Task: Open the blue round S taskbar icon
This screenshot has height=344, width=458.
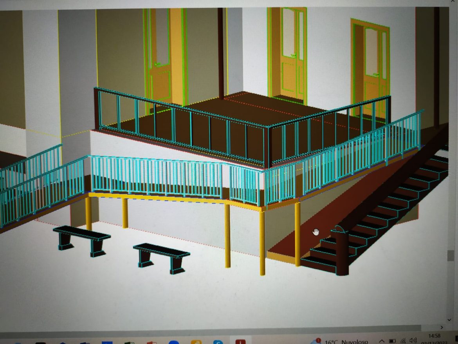Action: coord(218,342)
